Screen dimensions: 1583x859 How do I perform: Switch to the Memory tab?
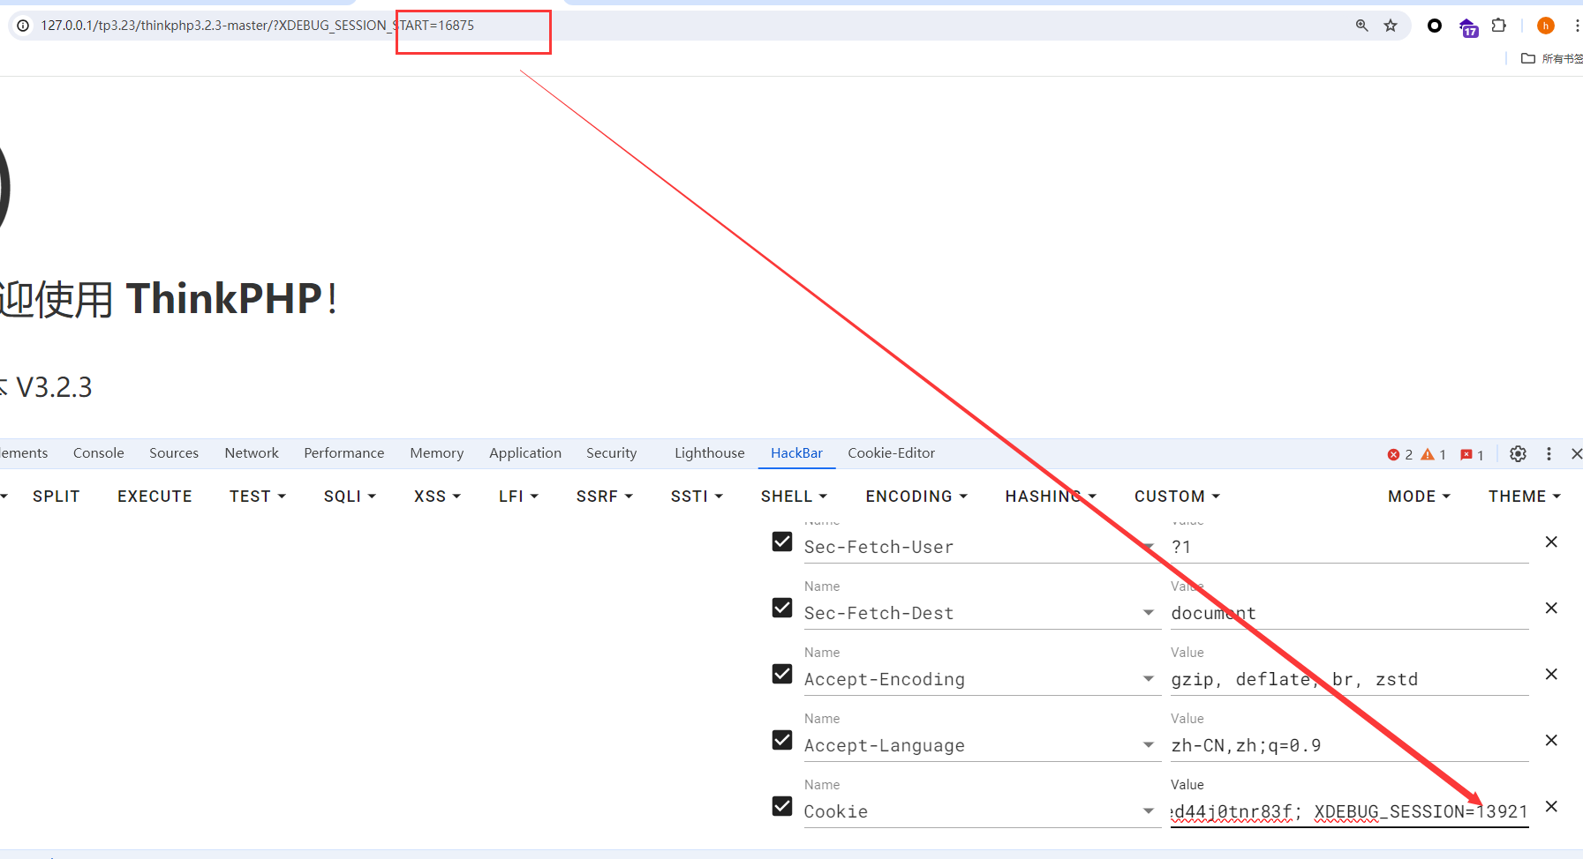(436, 453)
